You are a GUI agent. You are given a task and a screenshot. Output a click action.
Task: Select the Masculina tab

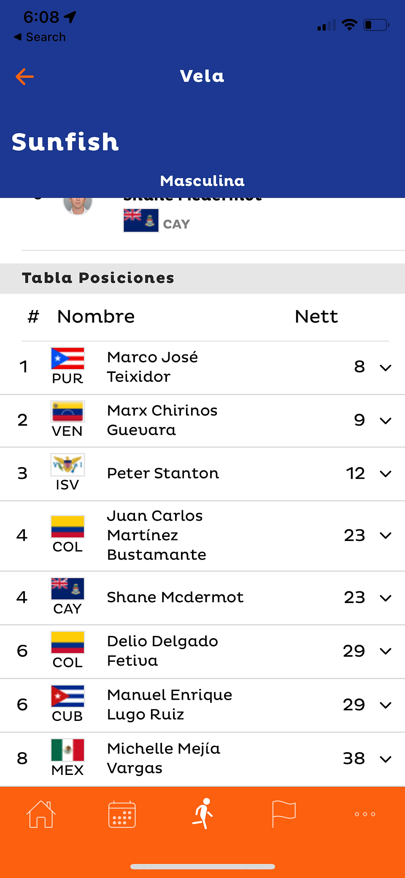[x=202, y=181]
